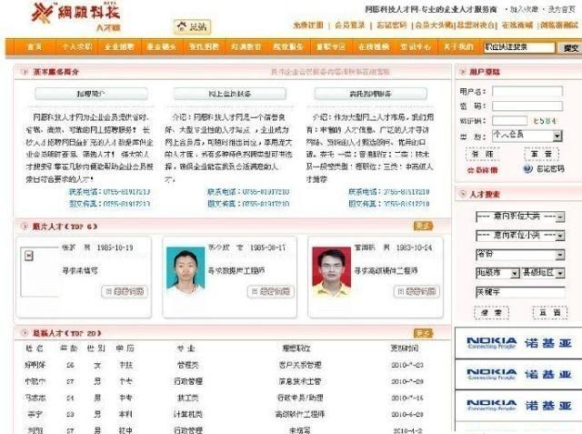Click the 招聘推广 service button
This screenshot has width=582, height=434.
coord(91,94)
